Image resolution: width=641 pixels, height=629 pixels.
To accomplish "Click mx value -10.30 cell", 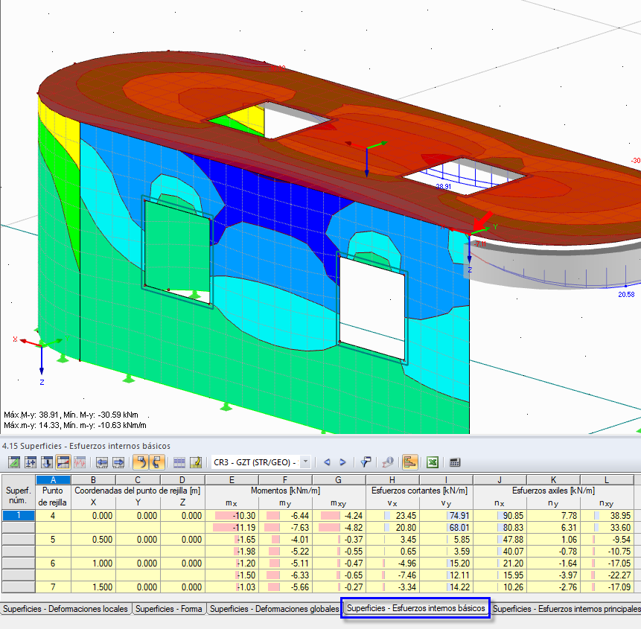I will point(232,515).
